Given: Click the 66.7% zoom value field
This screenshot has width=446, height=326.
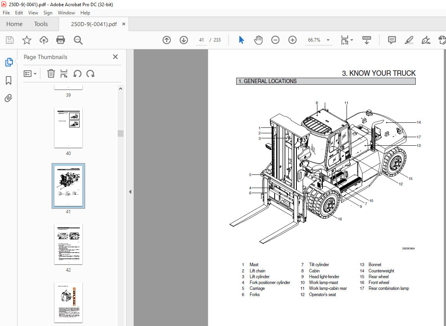Looking at the screenshot, I should click(x=314, y=40).
